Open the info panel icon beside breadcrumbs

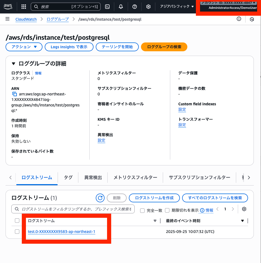point(239,19)
